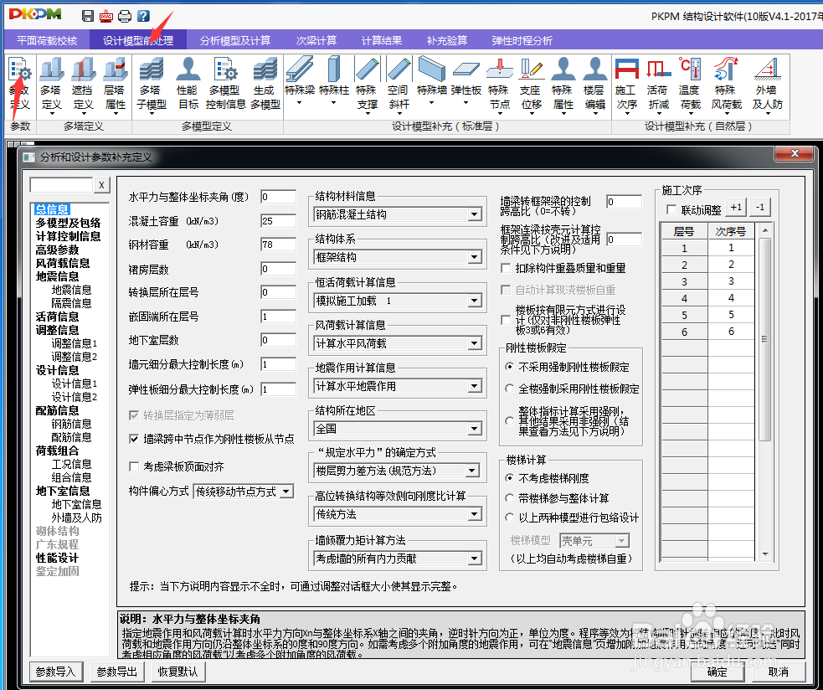This screenshot has width=823, height=690.
Task: Open the 多塔子模型 tool
Action: tap(152, 85)
